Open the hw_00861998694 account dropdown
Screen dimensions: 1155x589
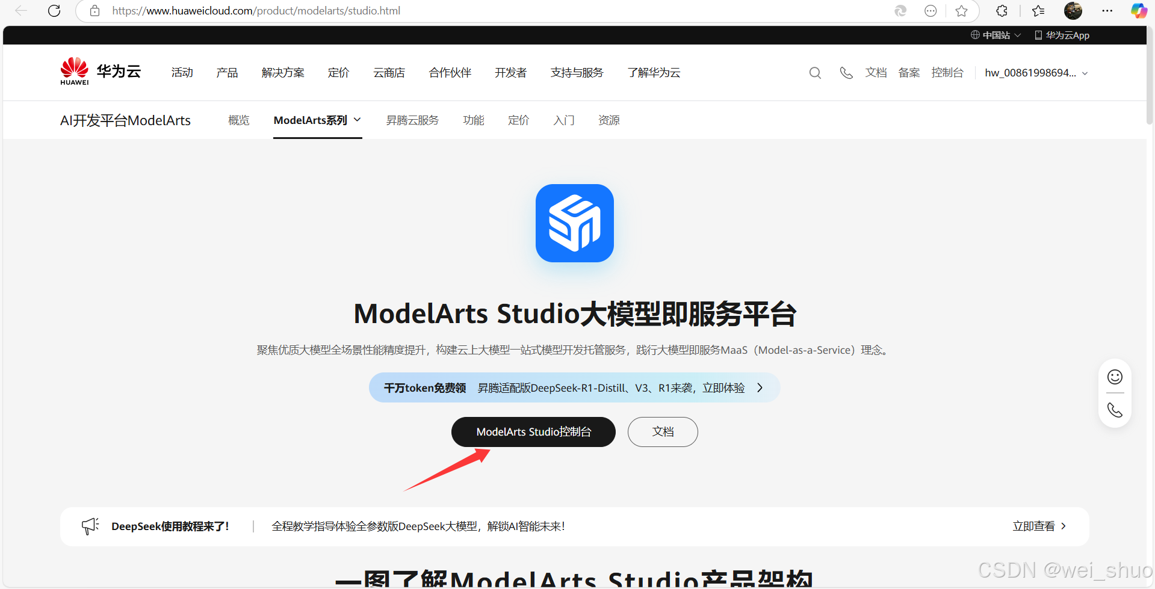pyautogui.click(x=1035, y=72)
